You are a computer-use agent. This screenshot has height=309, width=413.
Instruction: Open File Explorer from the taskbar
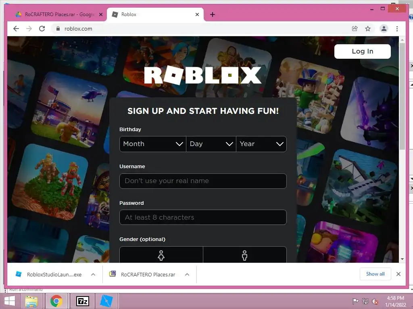(31, 301)
